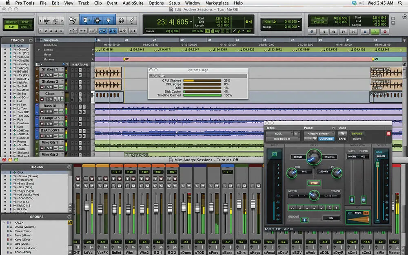Screen dimensions: 408x255
Task: Select the Scrubber tool
Action: coord(121,20)
